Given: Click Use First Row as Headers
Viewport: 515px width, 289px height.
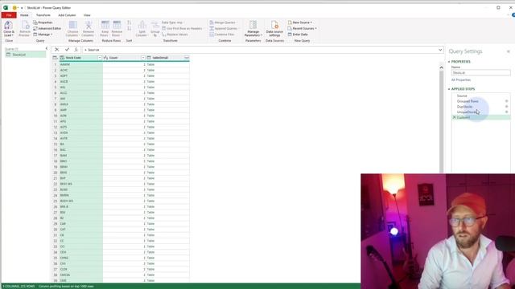Looking at the screenshot, I should point(182,29).
